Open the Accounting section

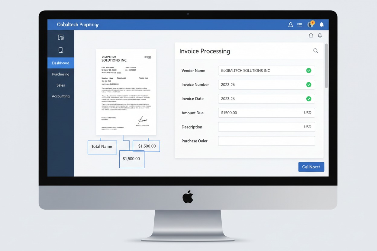click(x=61, y=96)
